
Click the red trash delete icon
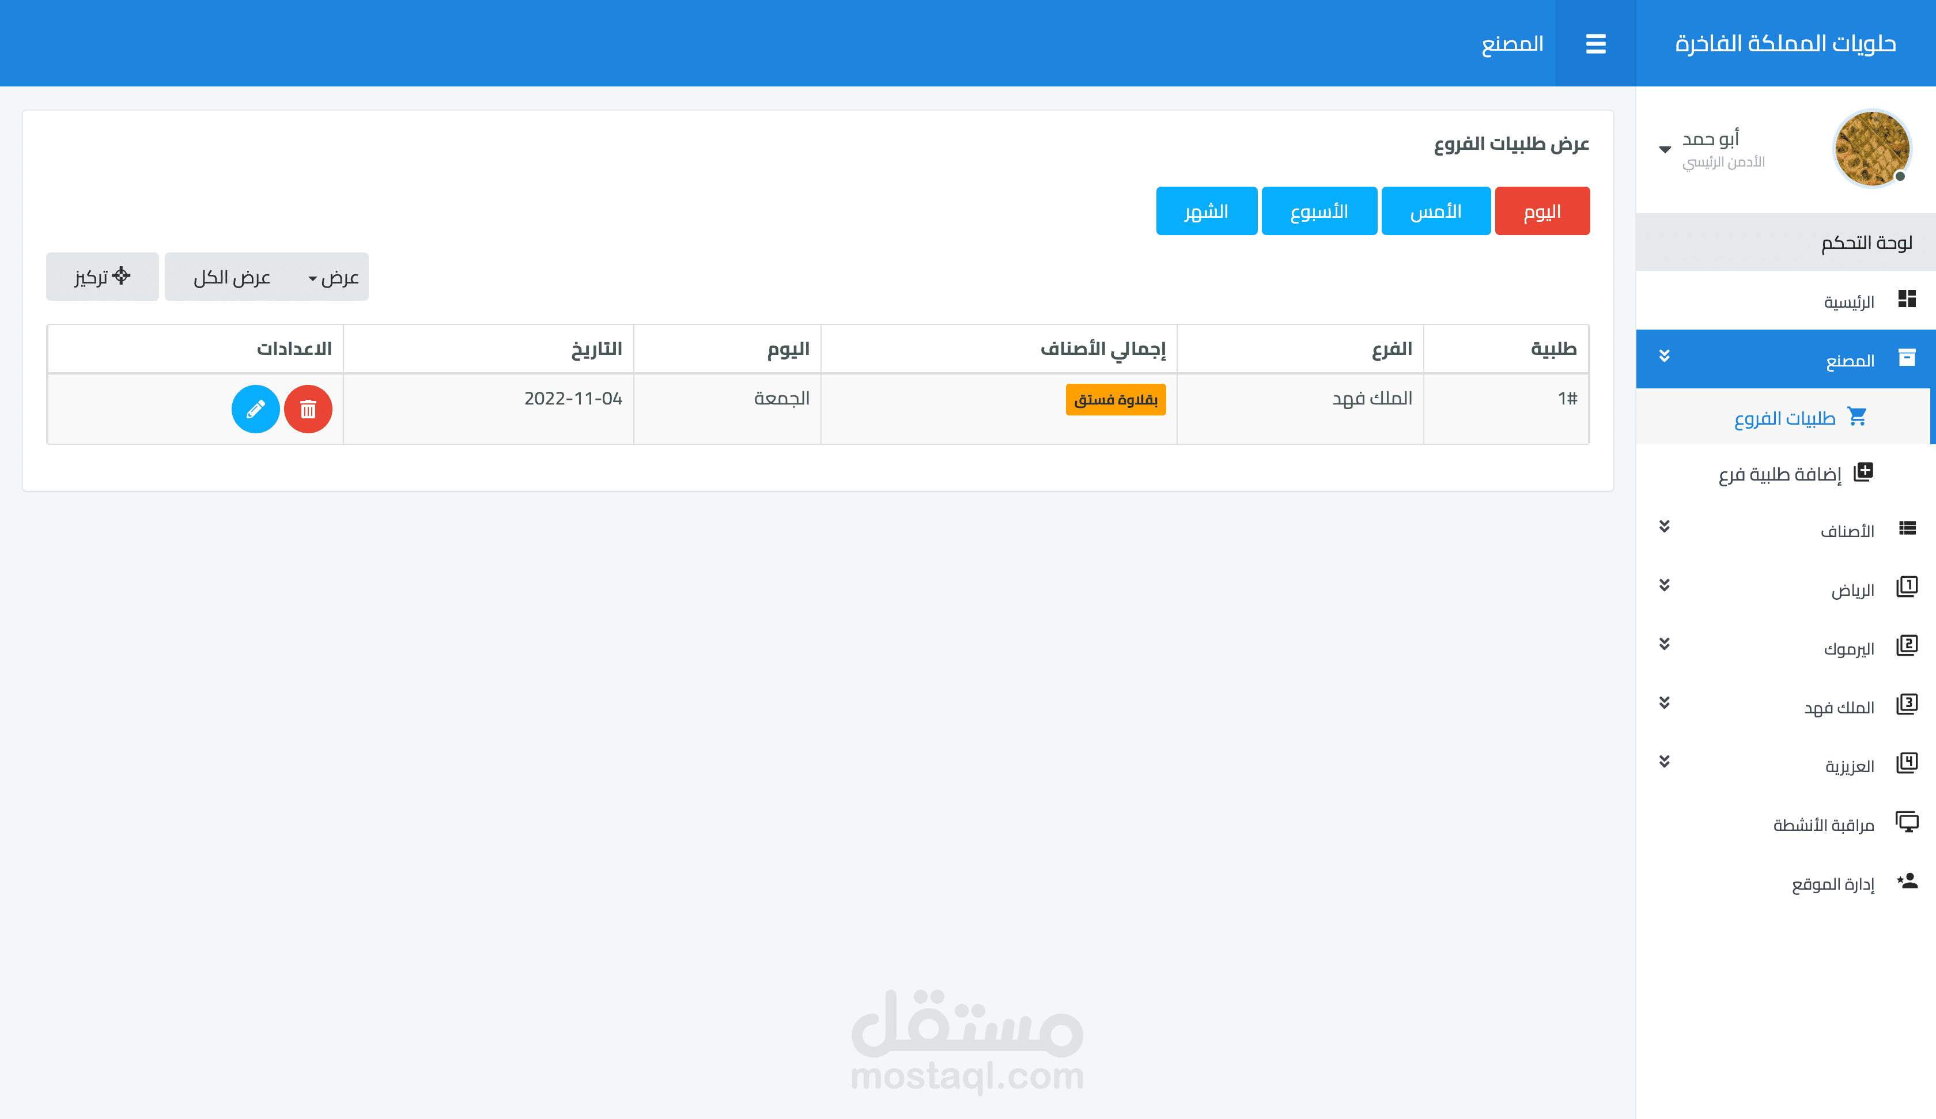click(x=308, y=409)
